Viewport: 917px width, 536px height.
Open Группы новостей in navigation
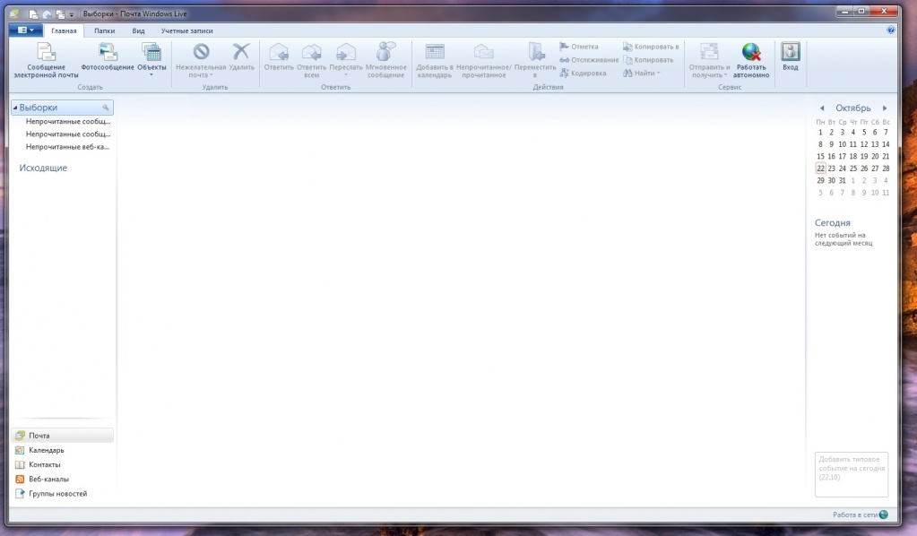coord(57,493)
